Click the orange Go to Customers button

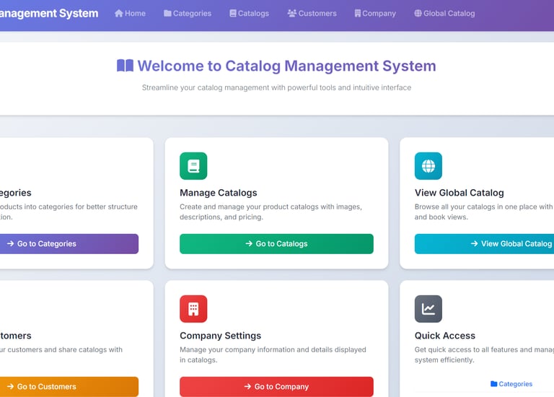point(69,386)
